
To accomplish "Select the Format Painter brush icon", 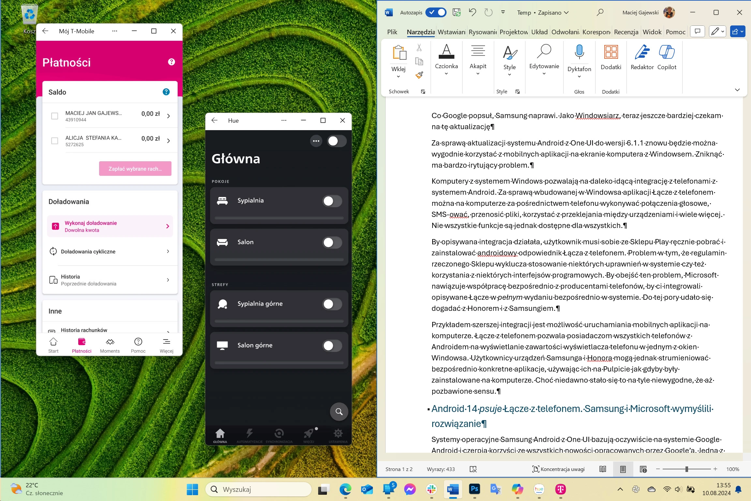I will tap(419, 75).
